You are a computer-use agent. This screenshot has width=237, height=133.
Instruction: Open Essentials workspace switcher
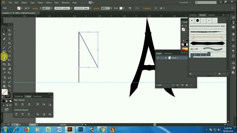(x=185, y=3)
